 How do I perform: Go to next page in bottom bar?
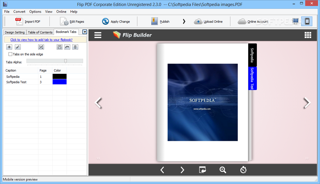pyautogui.click(x=182, y=170)
